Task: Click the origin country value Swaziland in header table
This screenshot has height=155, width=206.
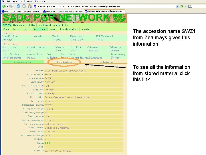Action: pos(93,51)
